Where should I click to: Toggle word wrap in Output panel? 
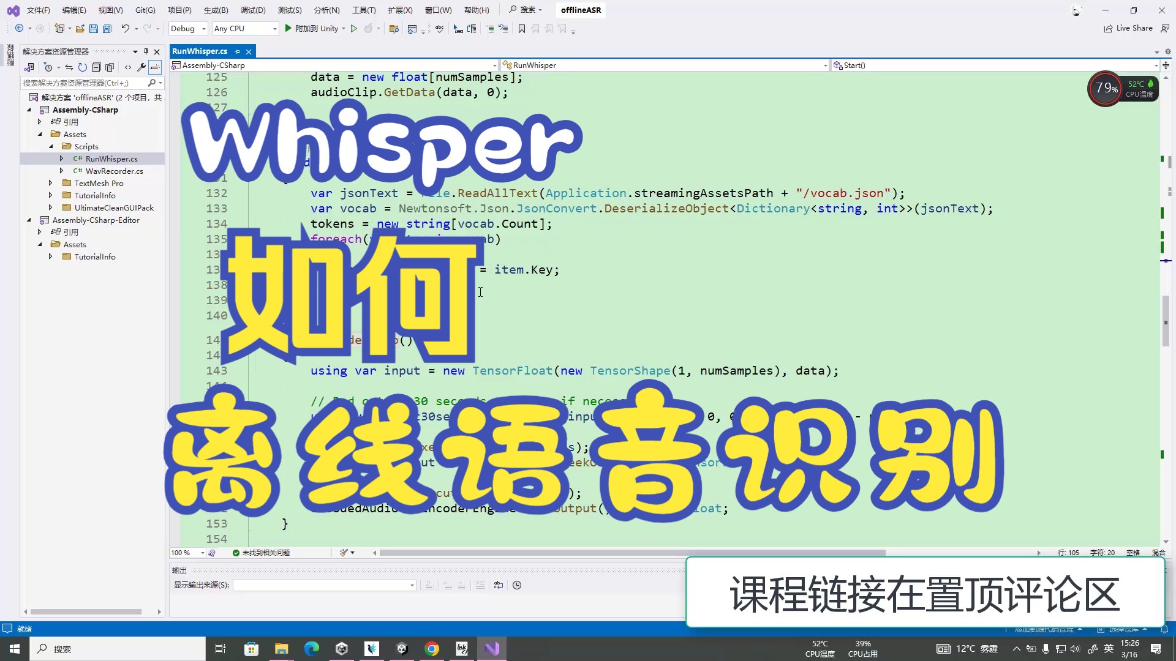coord(499,585)
